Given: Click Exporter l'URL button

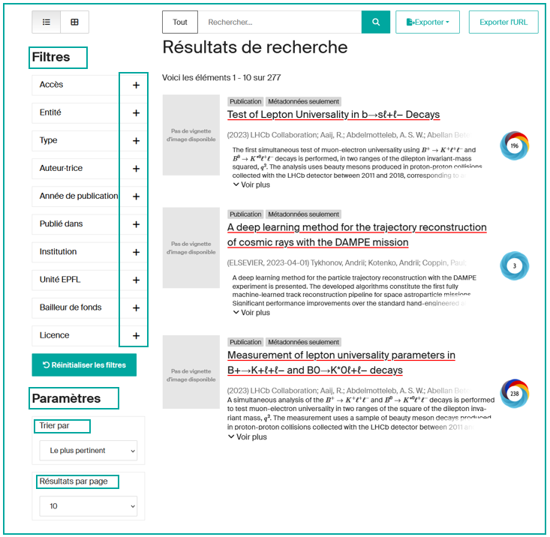Looking at the screenshot, I should pos(503,22).
